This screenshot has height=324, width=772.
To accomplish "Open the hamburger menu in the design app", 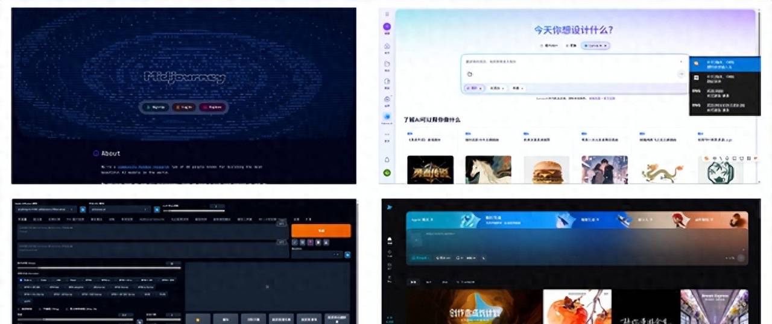I will 387,14.
